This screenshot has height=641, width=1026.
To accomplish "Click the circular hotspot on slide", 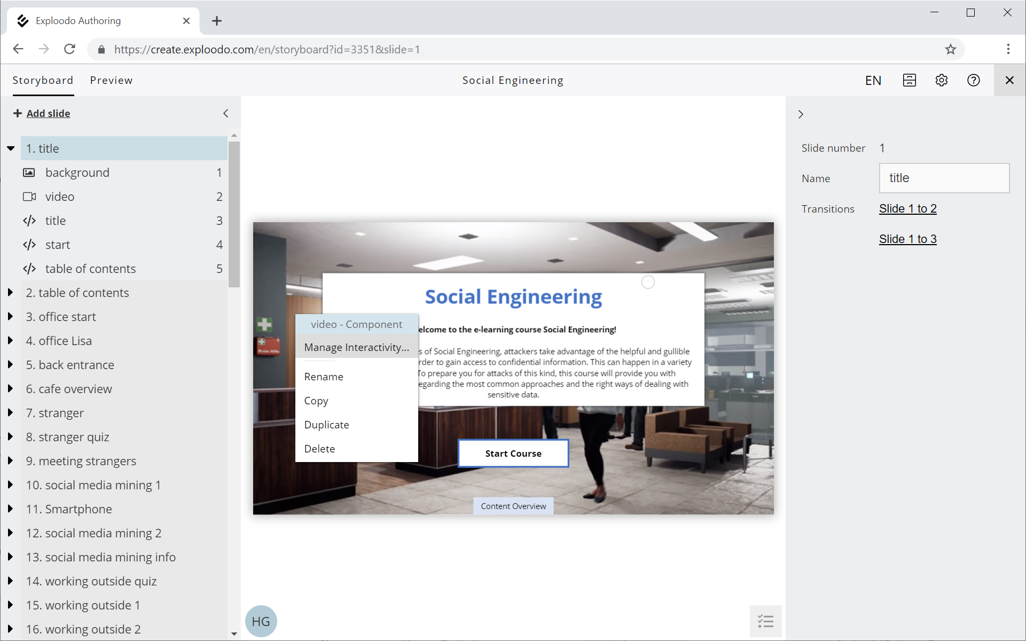I will 648,282.
